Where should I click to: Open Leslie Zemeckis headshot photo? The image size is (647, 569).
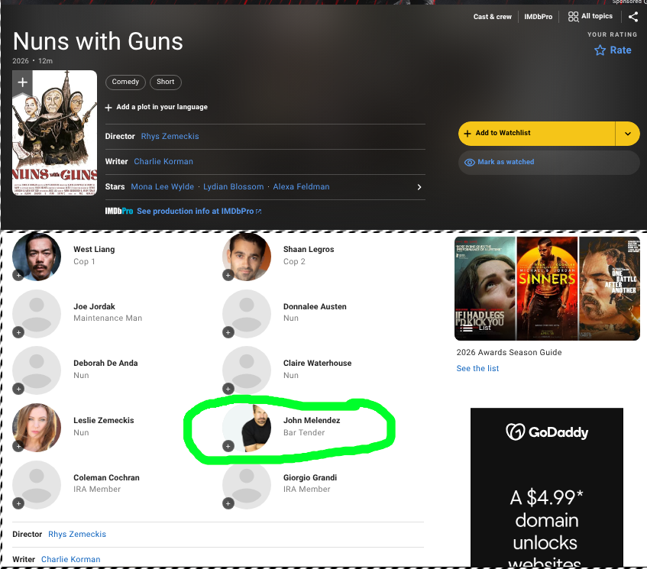point(37,428)
